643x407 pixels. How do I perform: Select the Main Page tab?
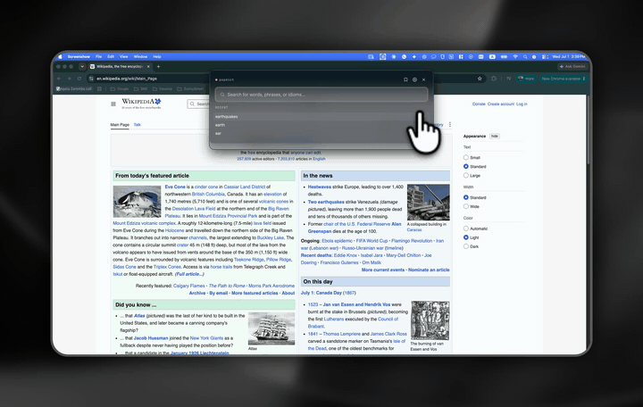click(x=120, y=125)
